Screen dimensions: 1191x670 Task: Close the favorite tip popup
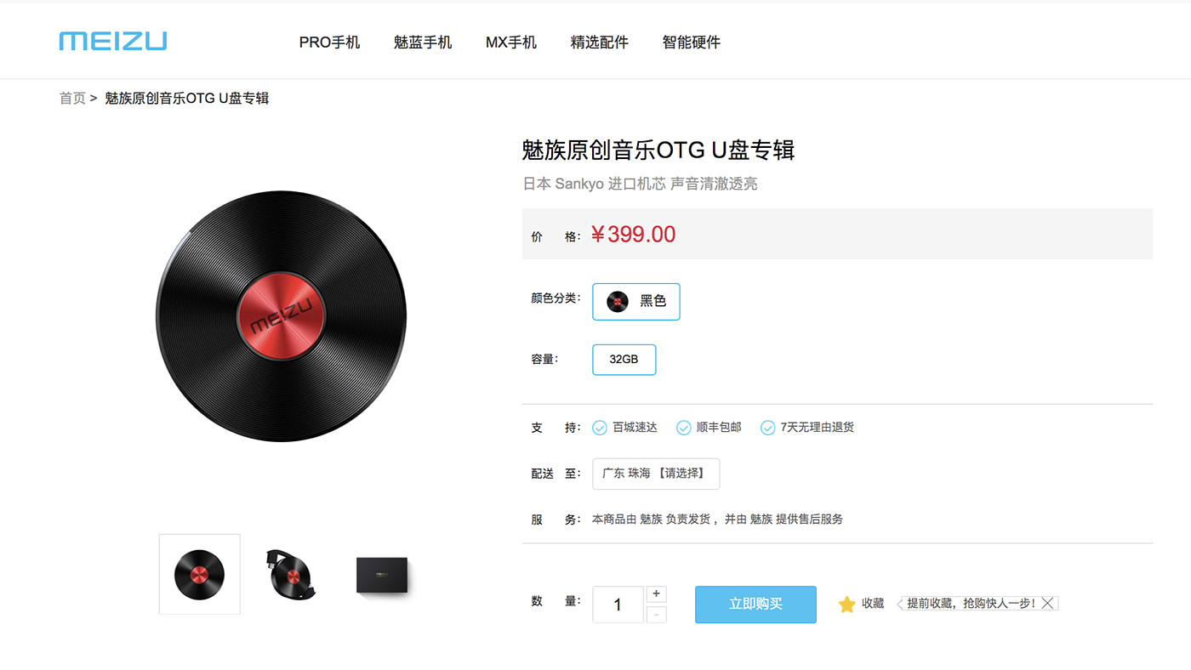1048,603
